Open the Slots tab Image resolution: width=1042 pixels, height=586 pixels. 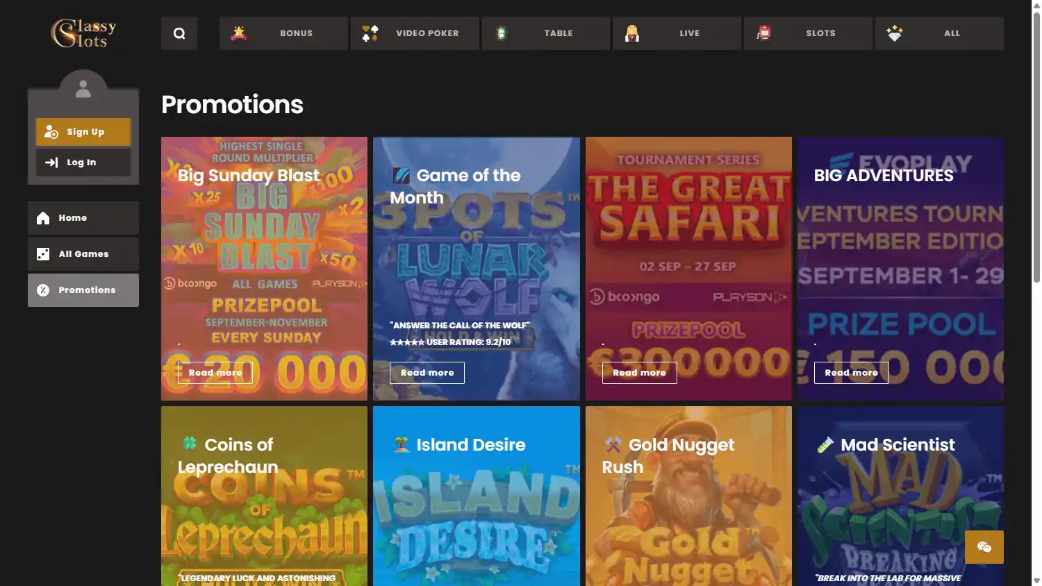pyautogui.click(x=808, y=33)
